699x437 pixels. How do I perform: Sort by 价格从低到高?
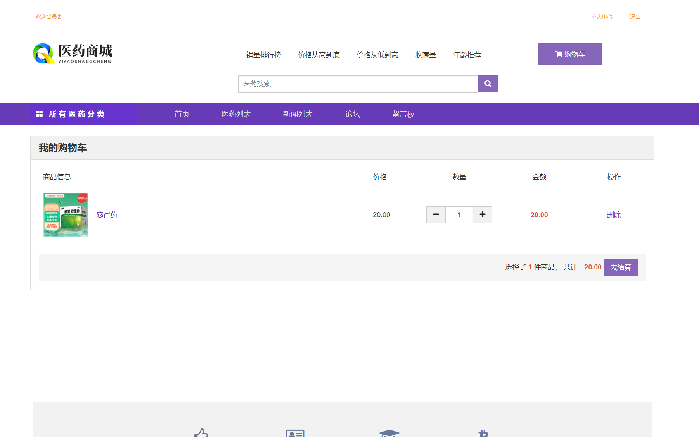(377, 55)
